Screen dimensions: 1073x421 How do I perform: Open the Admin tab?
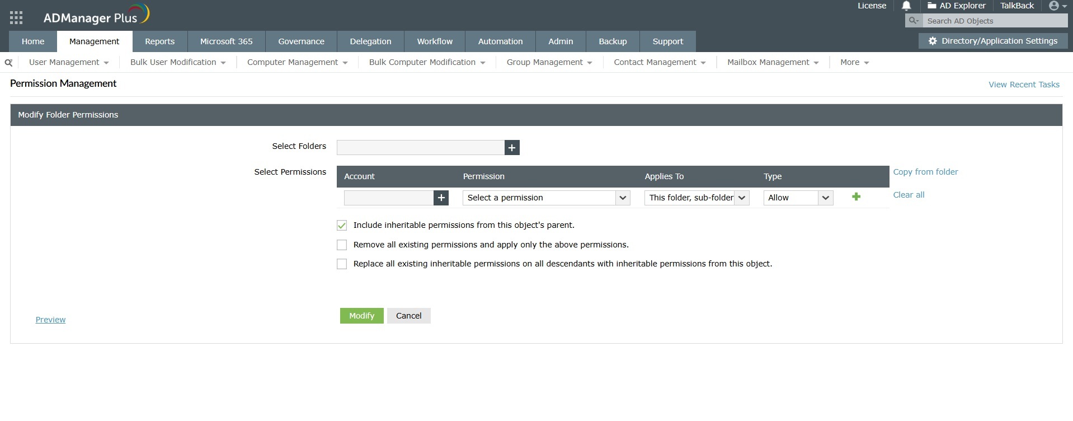(x=561, y=41)
